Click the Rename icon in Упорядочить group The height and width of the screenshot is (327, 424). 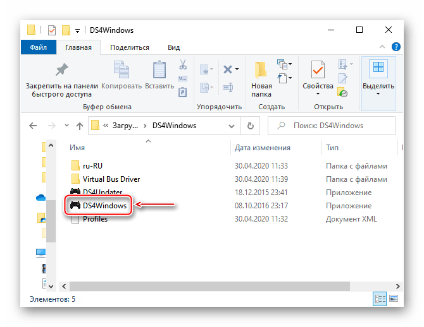228,87
